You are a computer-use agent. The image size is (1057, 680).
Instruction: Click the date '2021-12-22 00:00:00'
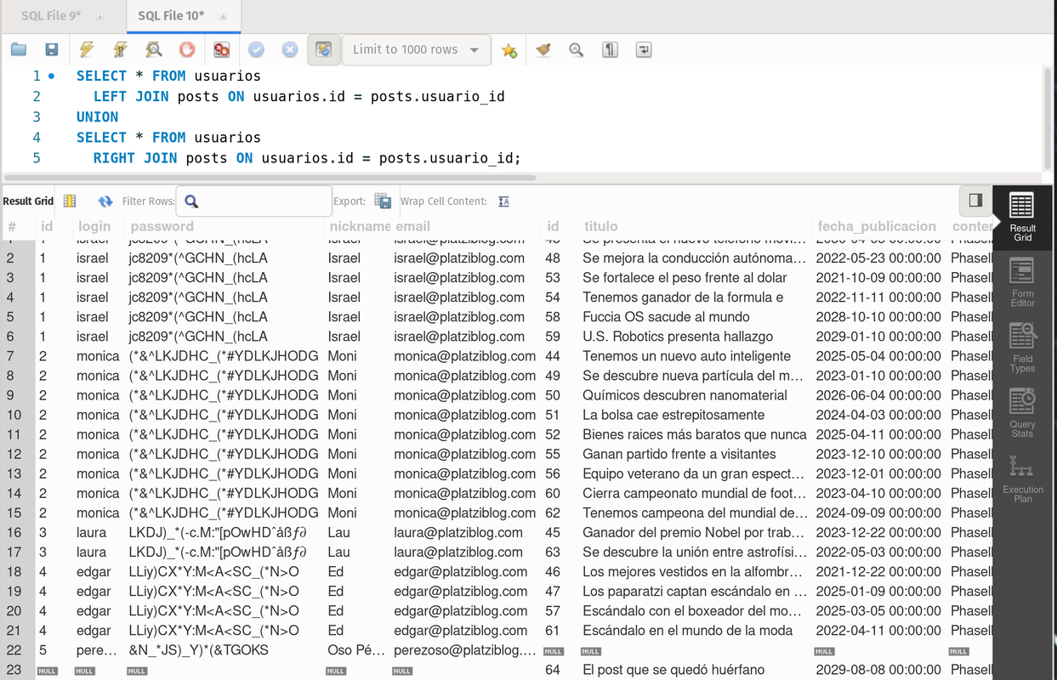[x=878, y=572]
